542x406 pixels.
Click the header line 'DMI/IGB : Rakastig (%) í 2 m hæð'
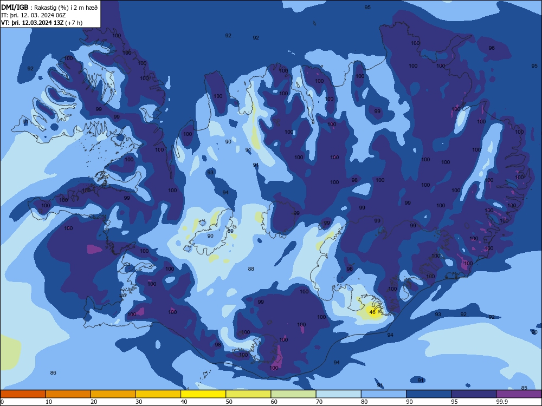pos(49,7)
